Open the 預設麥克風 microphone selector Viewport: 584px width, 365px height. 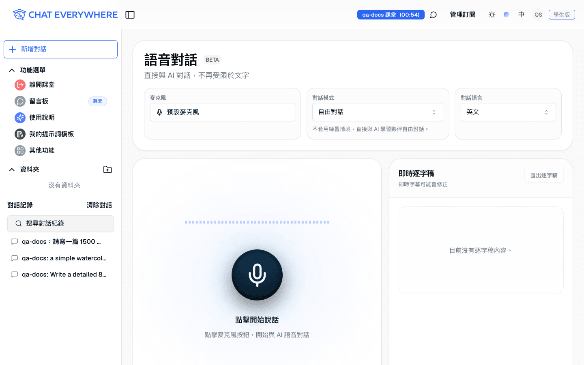223,112
